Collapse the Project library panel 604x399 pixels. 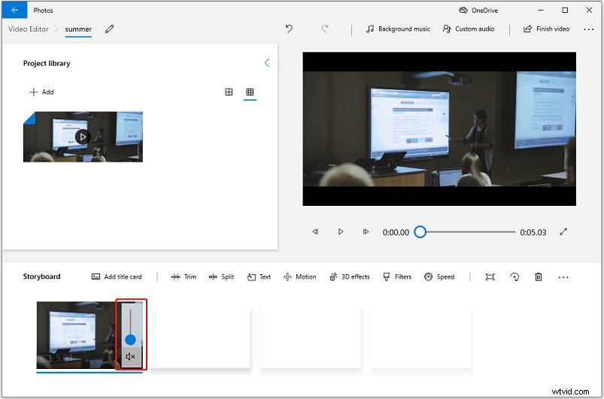(266, 62)
